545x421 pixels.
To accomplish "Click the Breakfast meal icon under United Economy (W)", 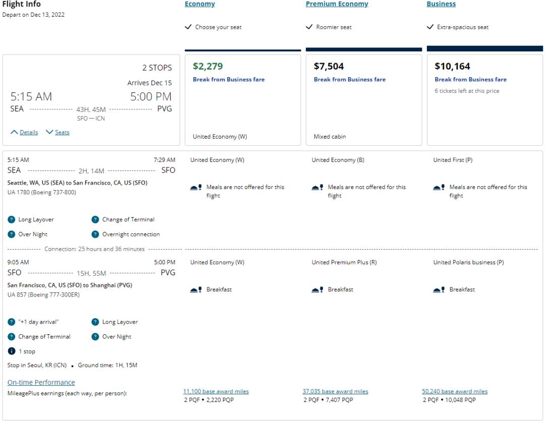I will pyautogui.click(x=196, y=290).
